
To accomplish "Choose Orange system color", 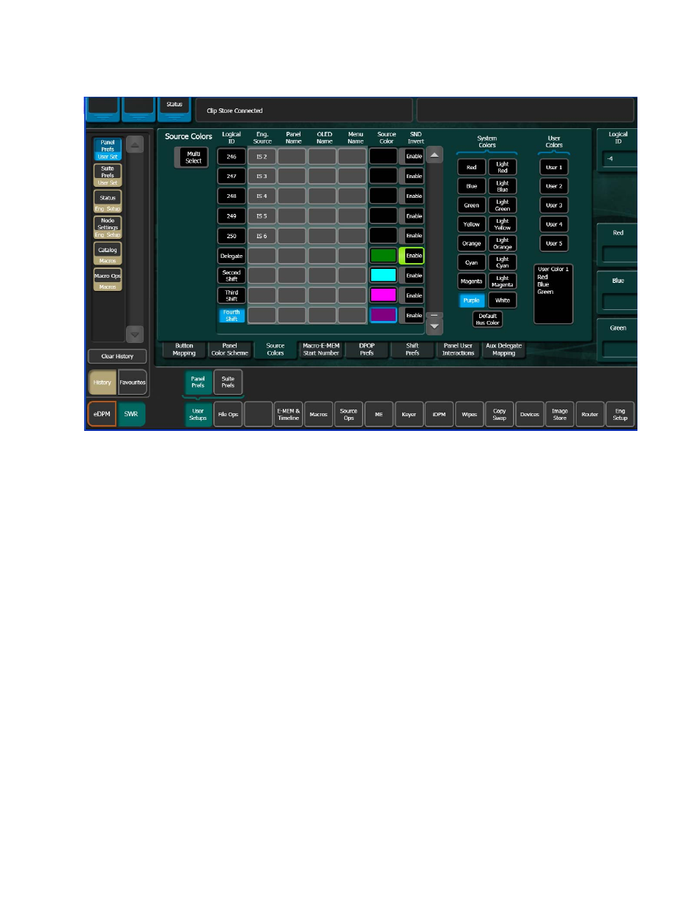I will pos(471,243).
